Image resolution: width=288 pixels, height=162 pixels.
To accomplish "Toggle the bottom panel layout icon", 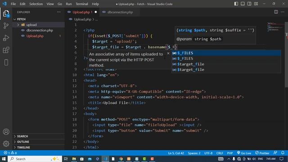I will point(243,4).
